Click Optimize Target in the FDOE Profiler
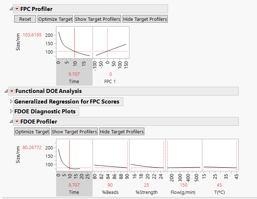 [32, 132]
